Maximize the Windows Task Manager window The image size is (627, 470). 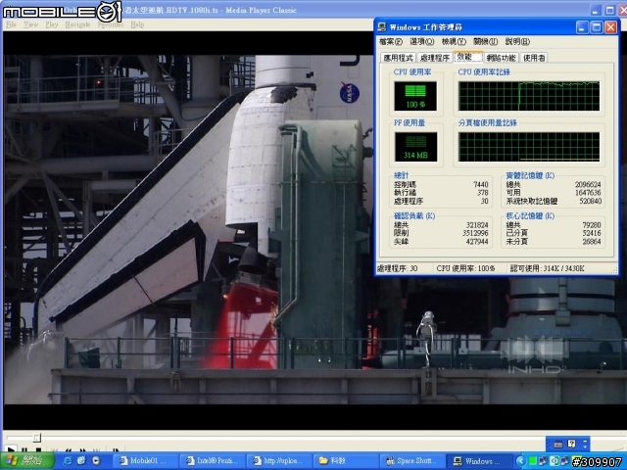597,27
